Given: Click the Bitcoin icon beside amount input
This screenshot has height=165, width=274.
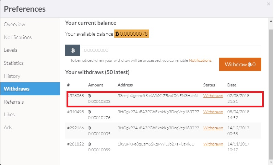Looking at the screenshot, I should (x=72, y=50).
